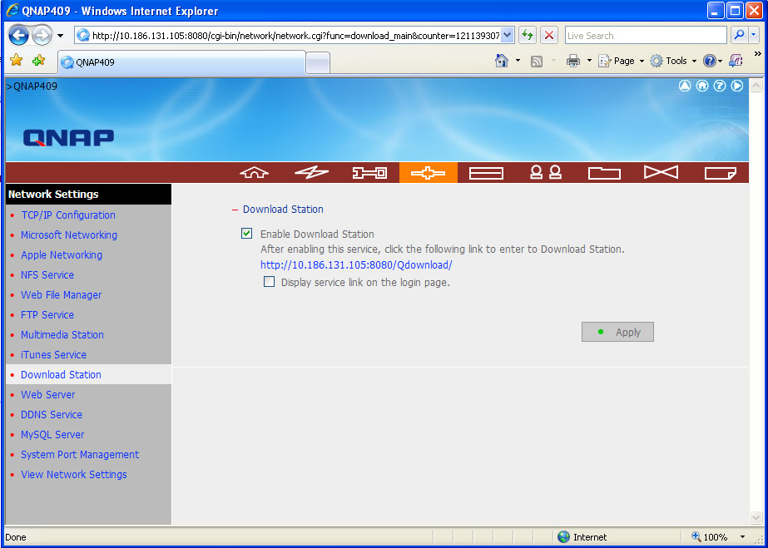
Task: Click the toolbar overflow chevron
Action: click(x=757, y=53)
